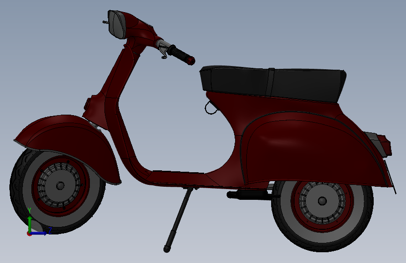Select the strap across the seat
This screenshot has width=406, height=263.
pyautogui.click(x=271, y=82)
